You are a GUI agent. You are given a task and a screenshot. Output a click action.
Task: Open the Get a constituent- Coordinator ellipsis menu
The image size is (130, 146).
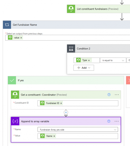pos(117,95)
